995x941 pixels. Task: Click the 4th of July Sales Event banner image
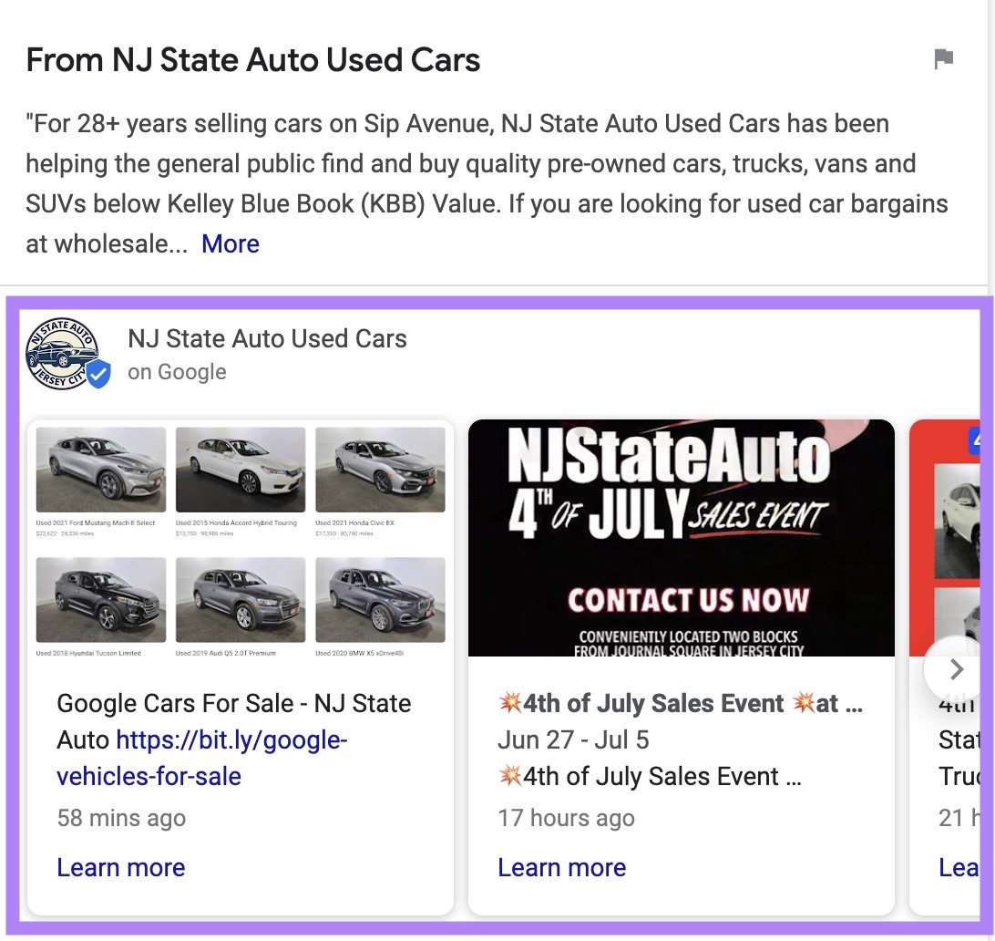682,538
